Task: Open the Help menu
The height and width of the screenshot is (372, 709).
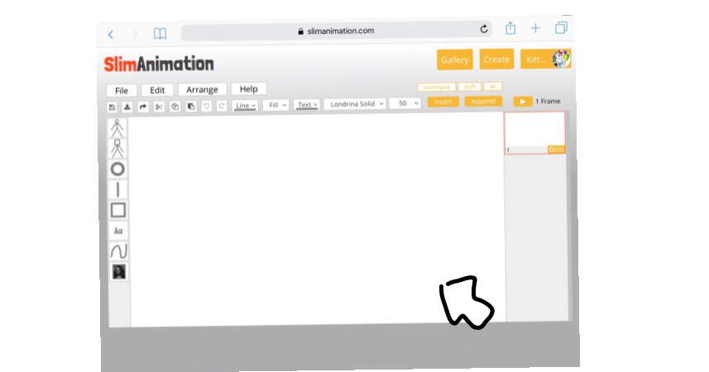Action: point(249,88)
